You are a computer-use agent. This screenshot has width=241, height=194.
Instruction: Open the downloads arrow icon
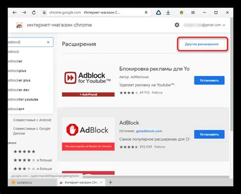(x=168, y=12)
